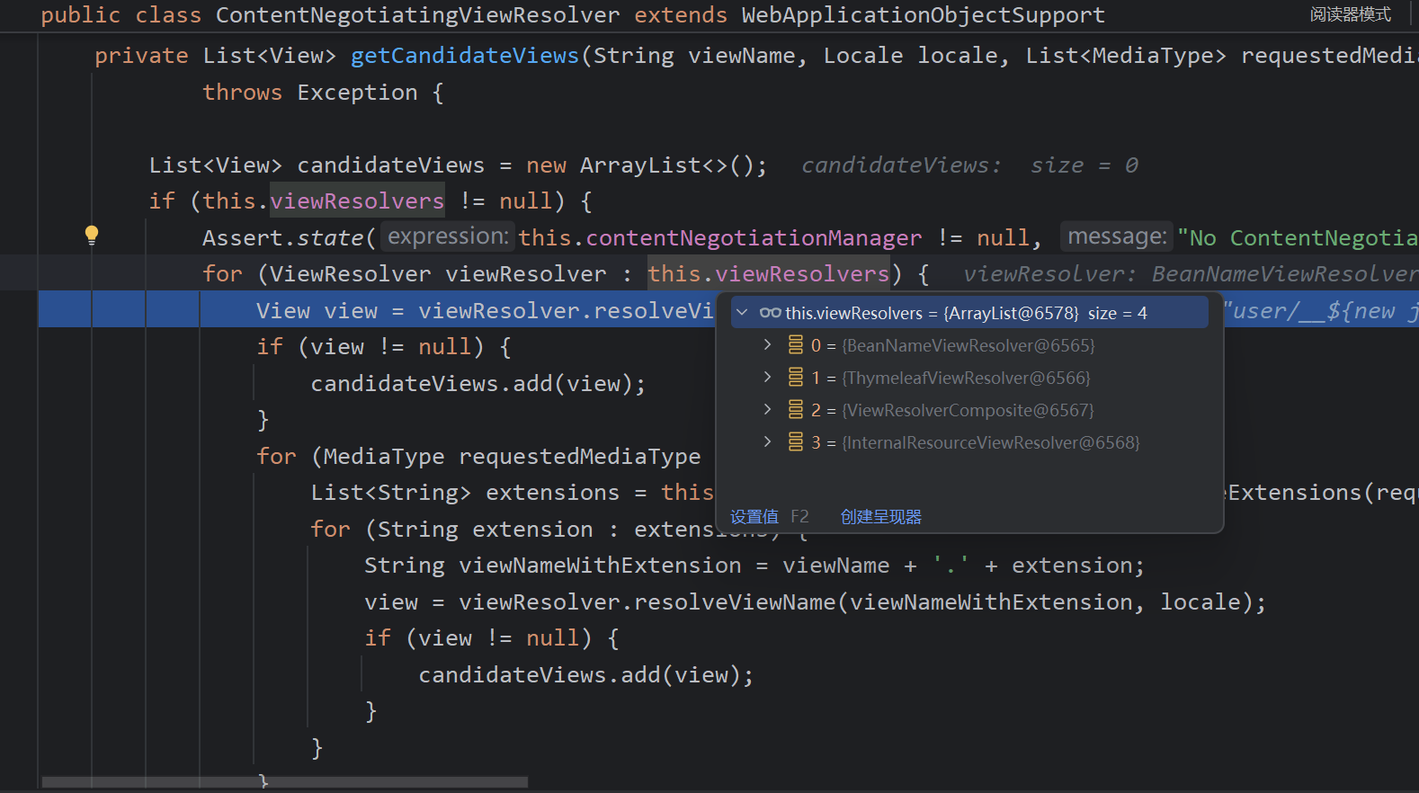This screenshot has height=793, width=1419.
Task: Click the list icon of element 2 ViewResolverComposite
Action: [796, 410]
